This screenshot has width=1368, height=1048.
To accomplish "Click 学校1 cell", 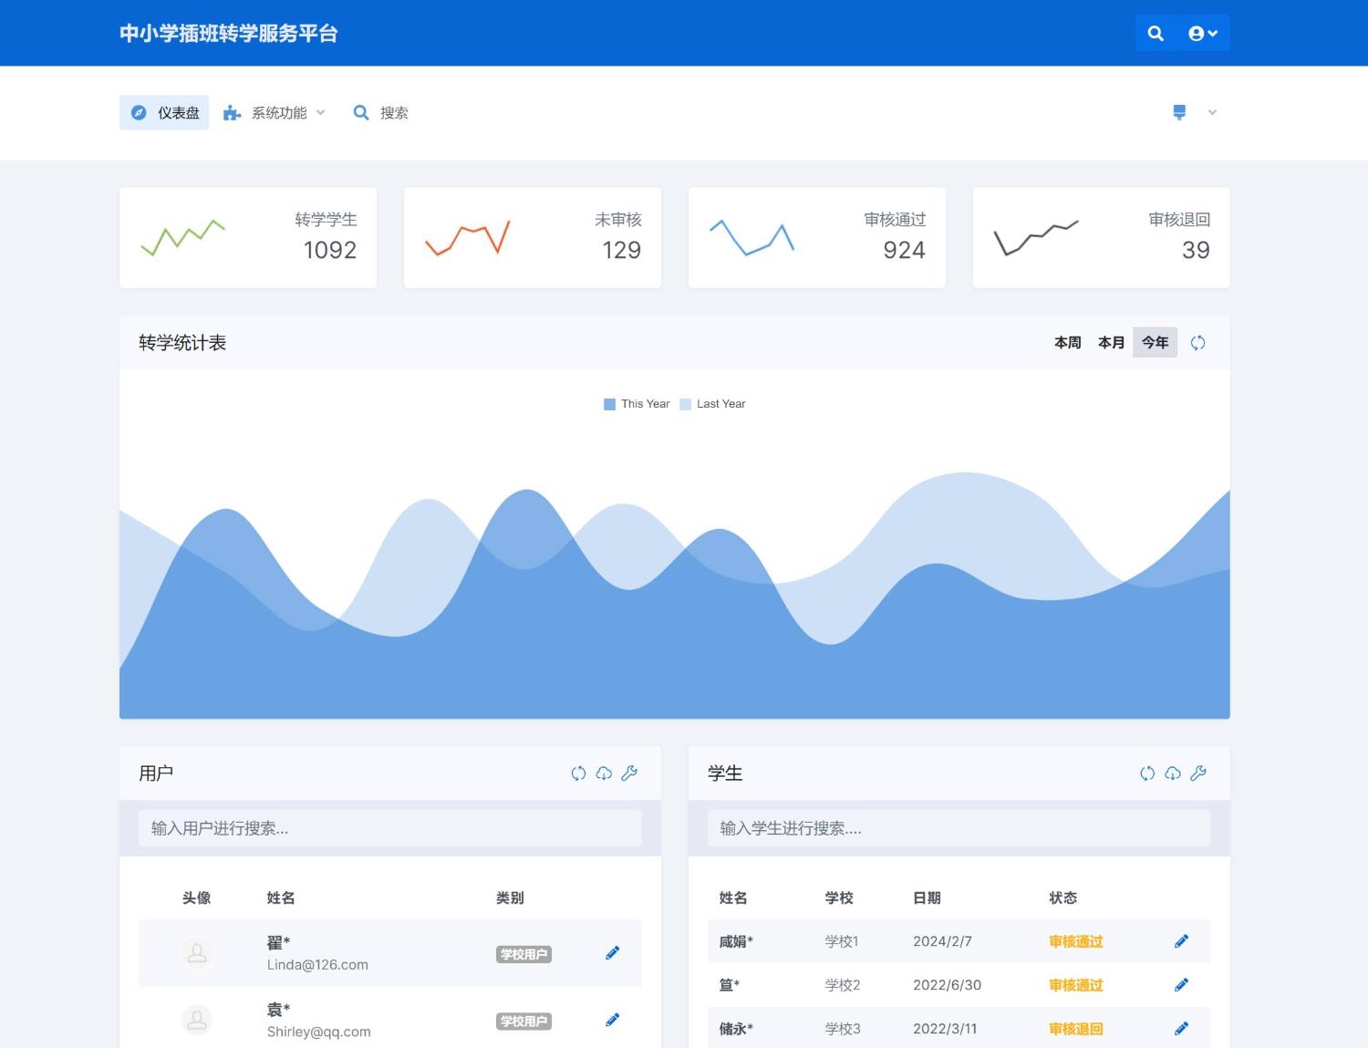I will click(x=842, y=941).
